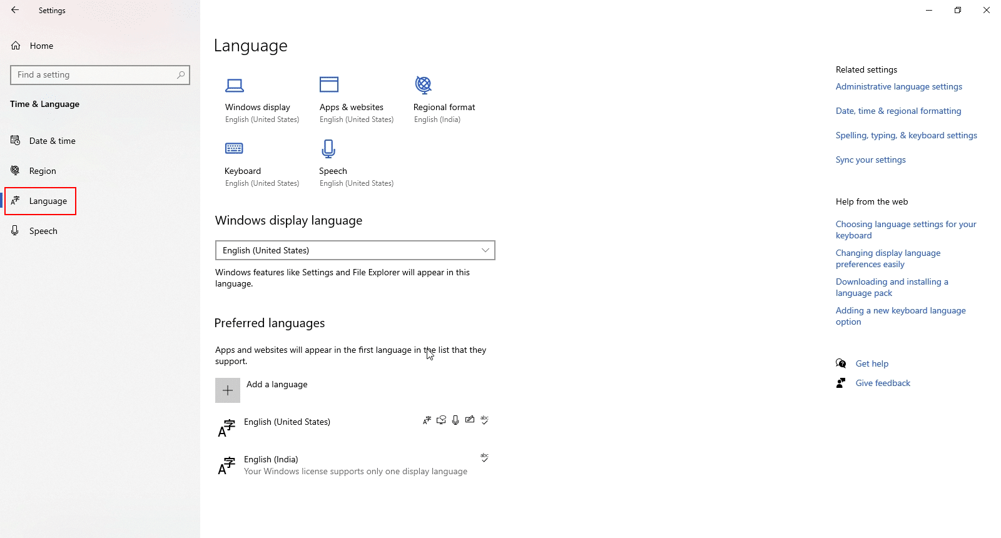Click text-to-speech icon for English (United States)
Image resolution: width=1001 pixels, height=538 pixels.
(441, 420)
